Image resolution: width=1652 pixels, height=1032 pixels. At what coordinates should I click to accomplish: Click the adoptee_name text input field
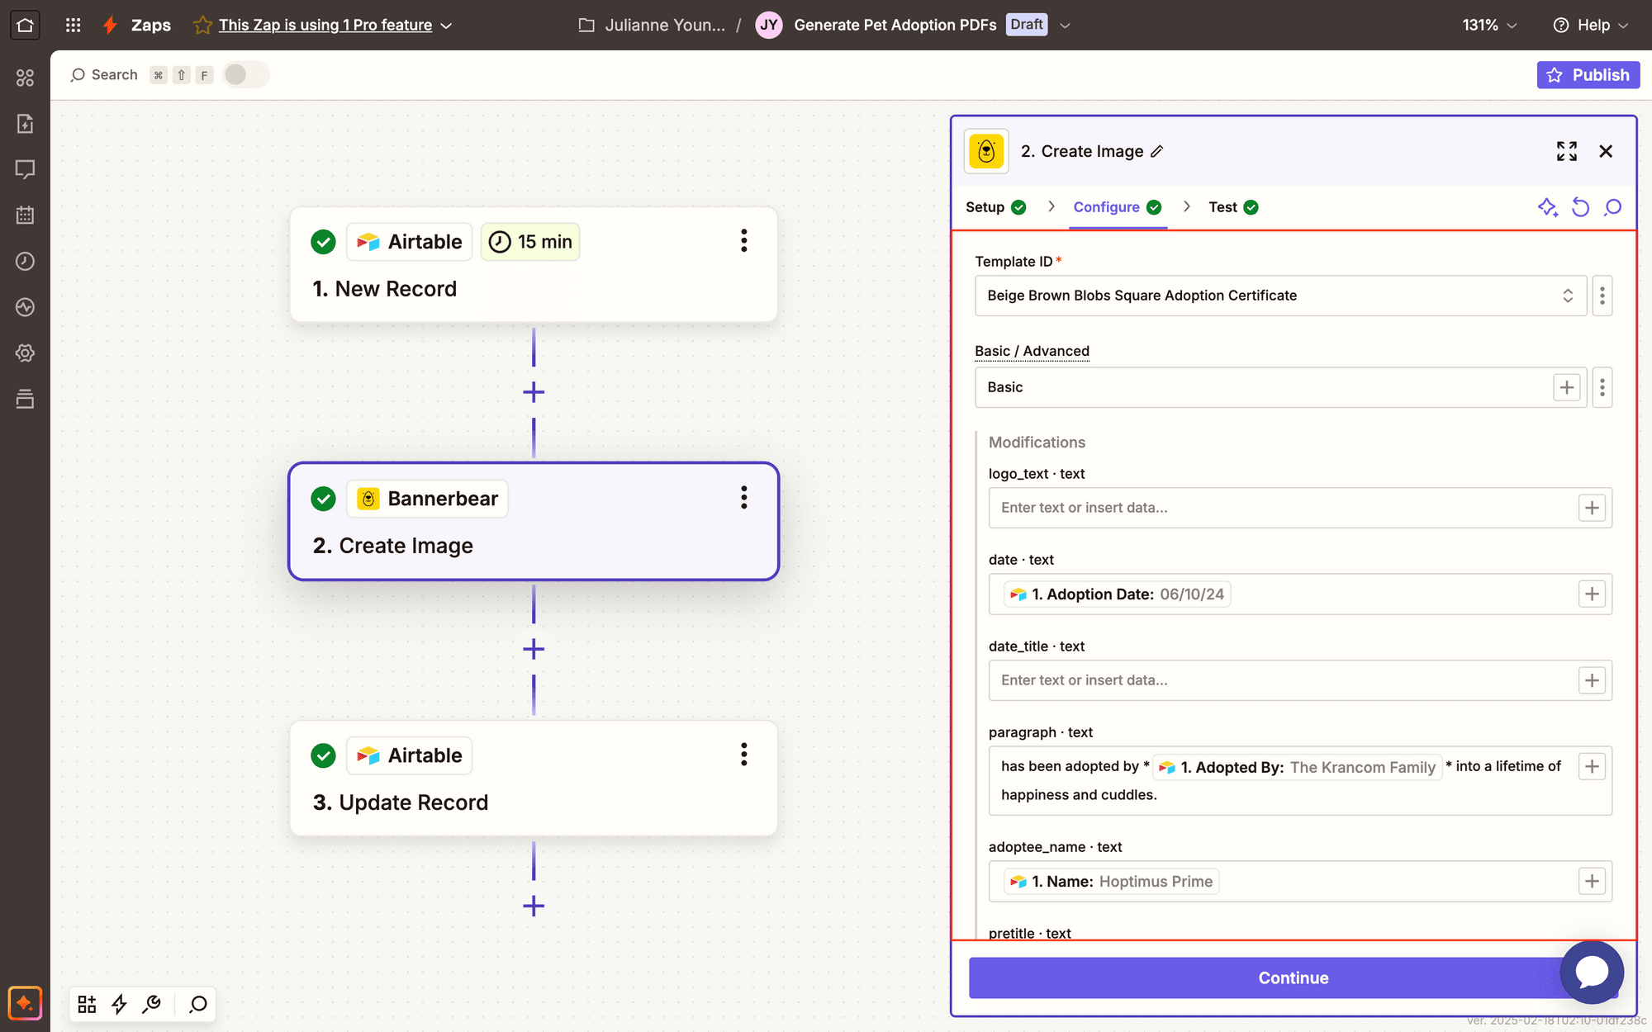pos(1286,881)
